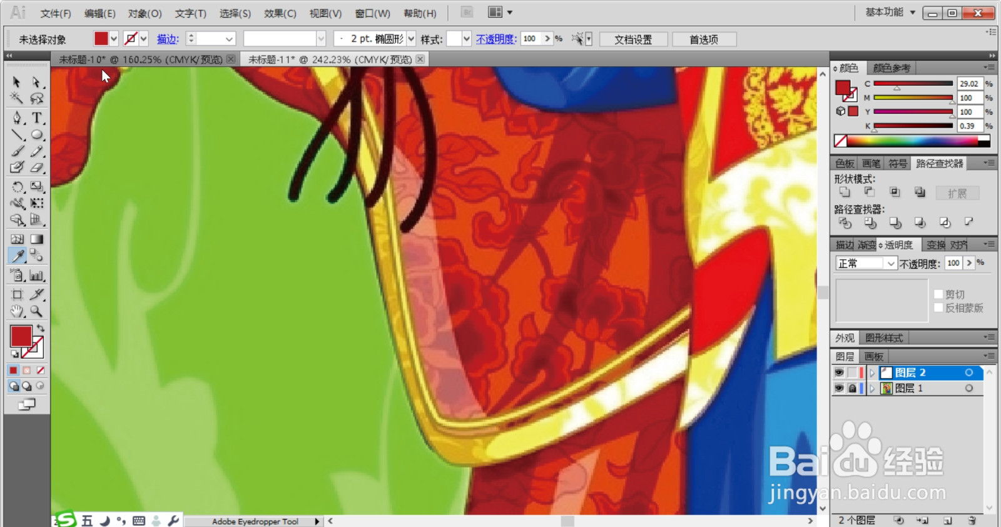
Task: Open 效果(C) menu
Action: pos(280,13)
